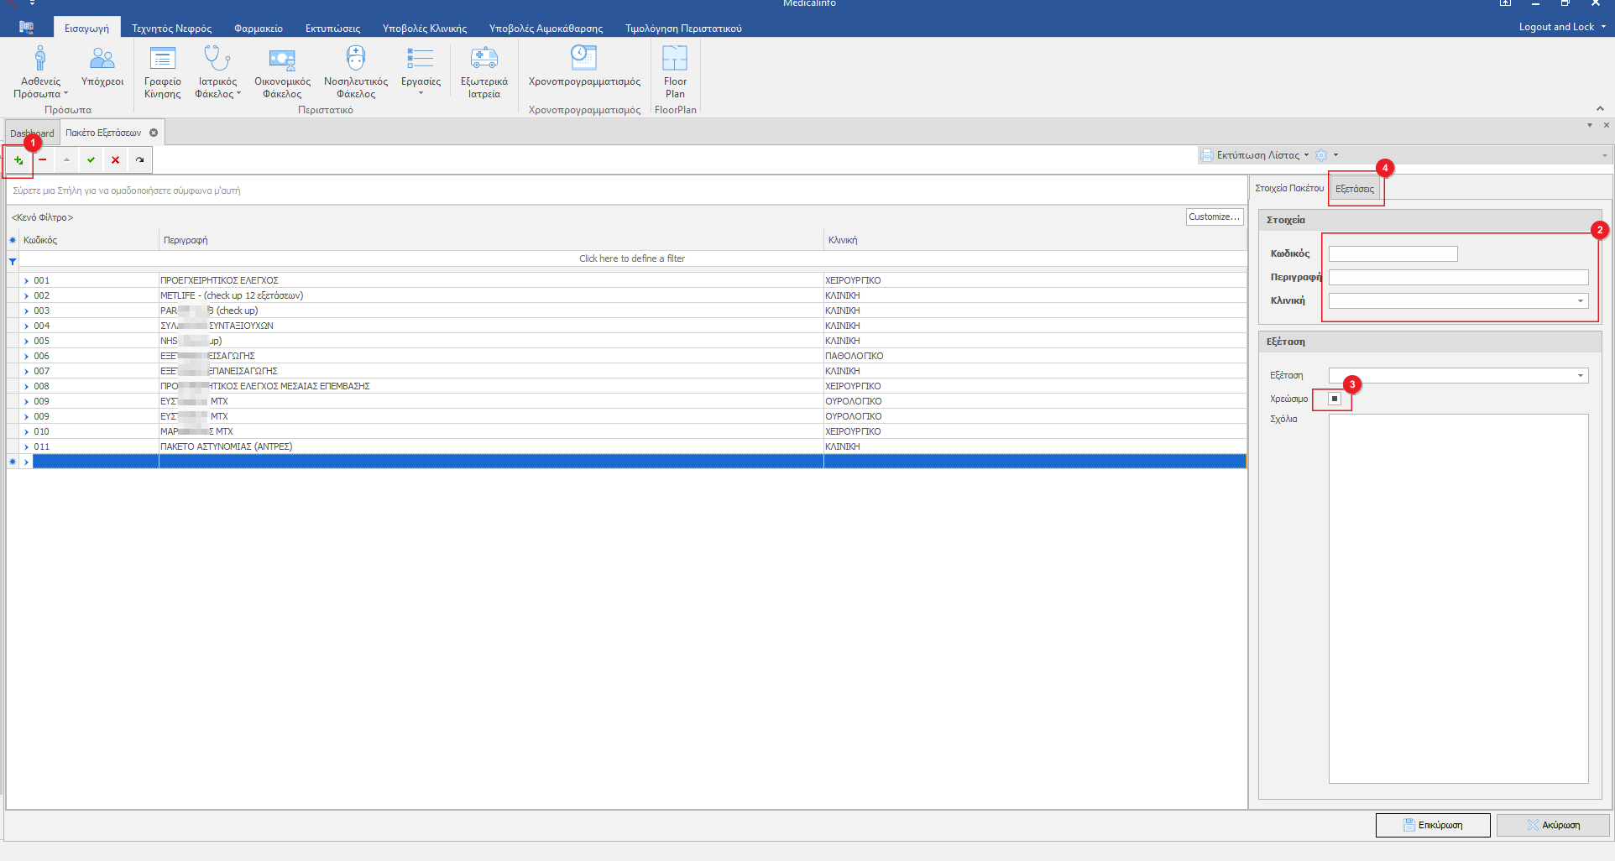Click the green plus add record icon
This screenshot has height=861, width=1615.
point(18,160)
